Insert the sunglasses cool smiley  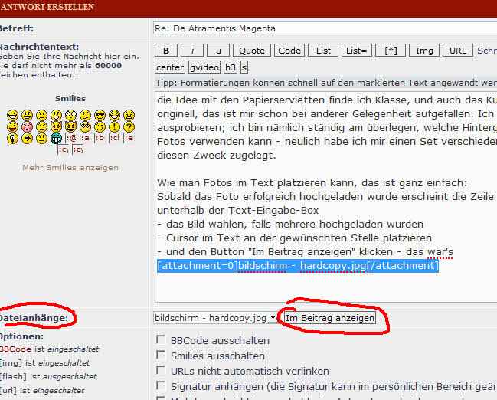click(x=100, y=115)
